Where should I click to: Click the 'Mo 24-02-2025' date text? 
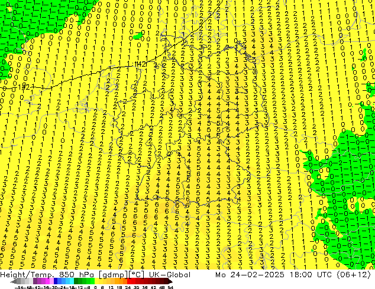tap(250, 275)
